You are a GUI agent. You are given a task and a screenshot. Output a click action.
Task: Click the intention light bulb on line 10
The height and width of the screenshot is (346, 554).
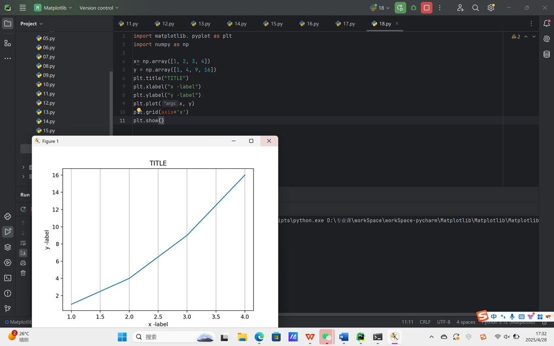(x=139, y=111)
